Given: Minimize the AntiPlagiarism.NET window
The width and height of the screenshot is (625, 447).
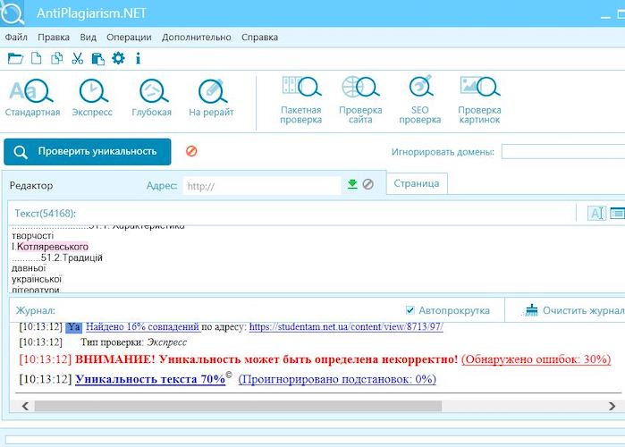Looking at the screenshot, I should point(605,17).
